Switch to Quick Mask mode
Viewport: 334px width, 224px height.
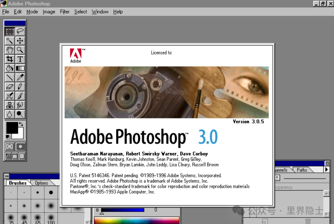(20, 146)
